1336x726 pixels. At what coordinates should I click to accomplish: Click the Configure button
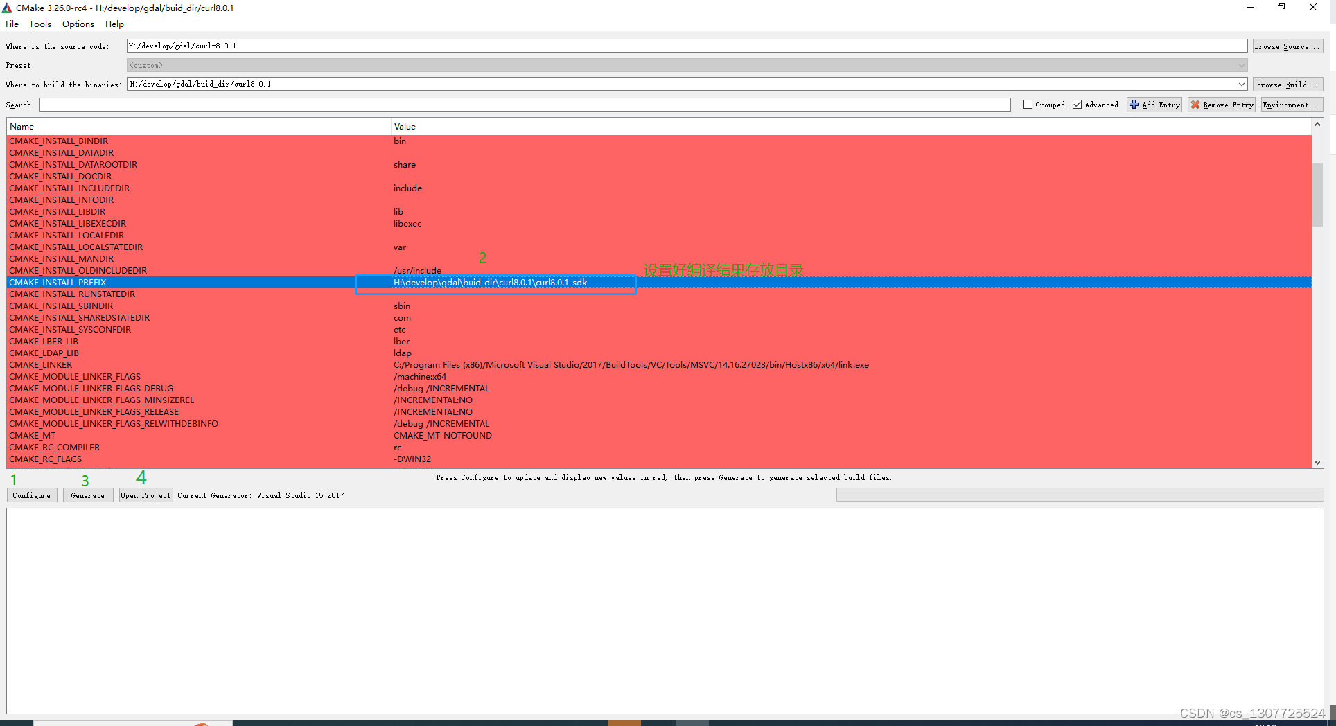(32, 495)
